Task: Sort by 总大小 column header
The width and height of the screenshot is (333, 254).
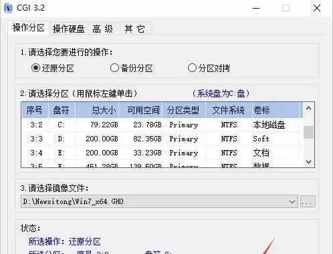Action: (x=97, y=110)
